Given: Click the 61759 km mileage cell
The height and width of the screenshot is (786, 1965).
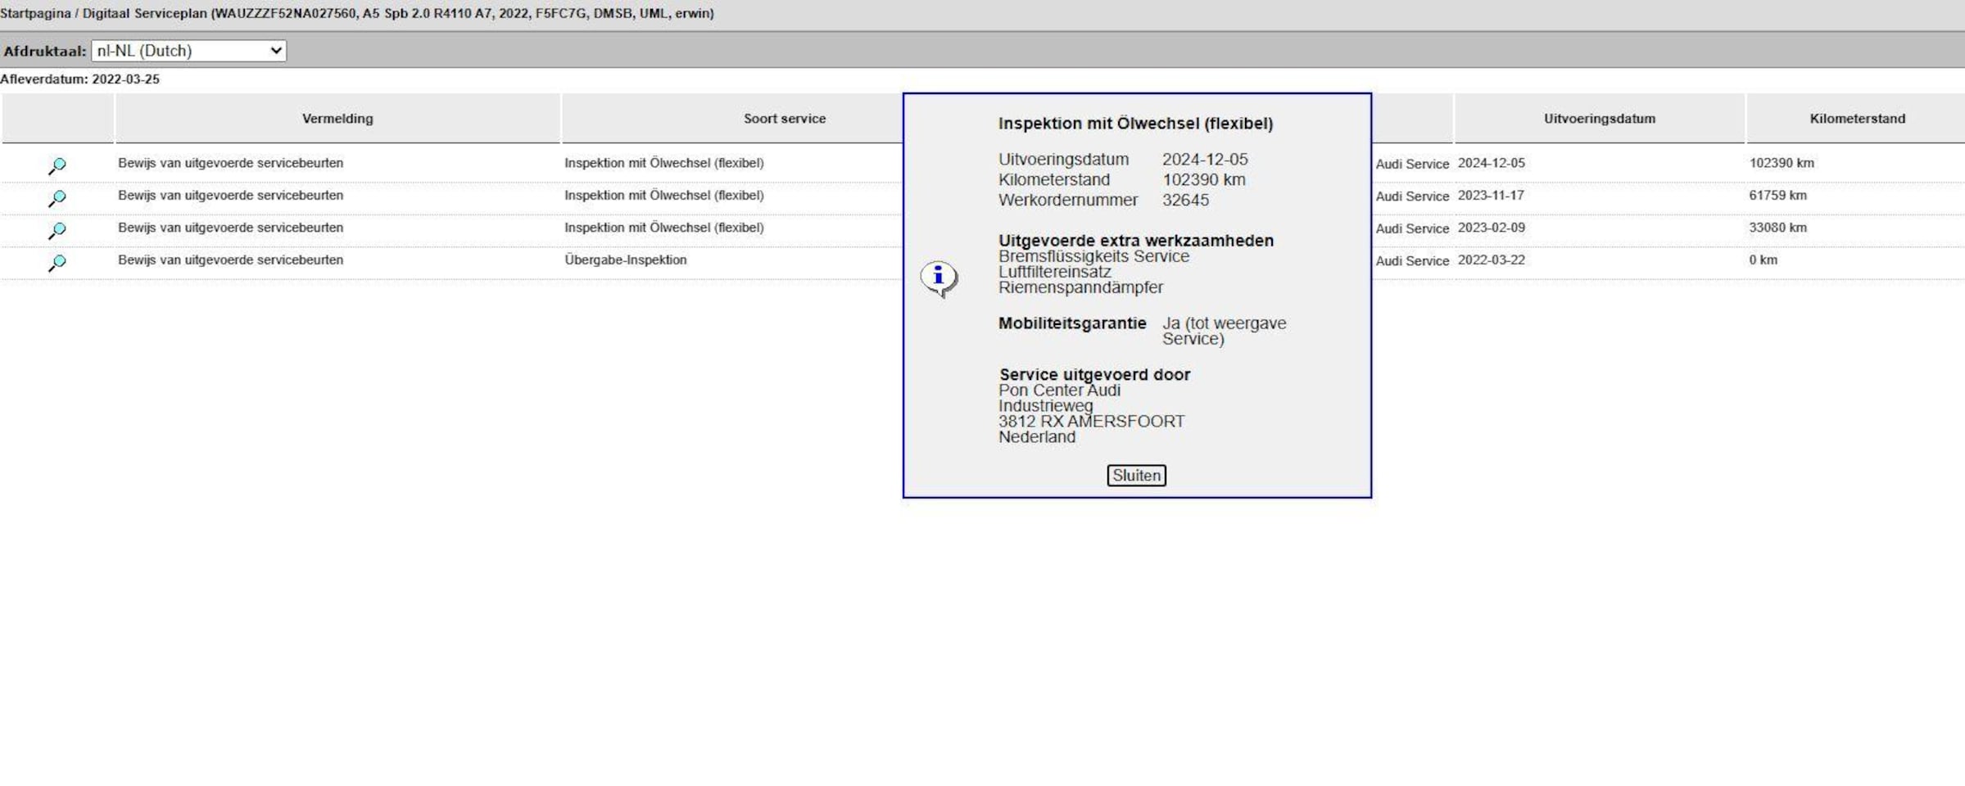Looking at the screenshot, I should pos(1777,196).
